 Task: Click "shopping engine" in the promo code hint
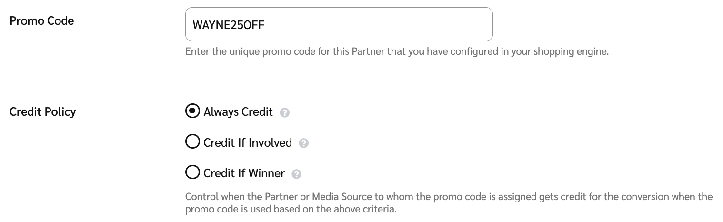[575, 51]
